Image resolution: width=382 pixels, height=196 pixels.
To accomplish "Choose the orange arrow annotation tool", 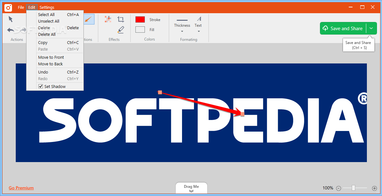I will coord(88,19).
